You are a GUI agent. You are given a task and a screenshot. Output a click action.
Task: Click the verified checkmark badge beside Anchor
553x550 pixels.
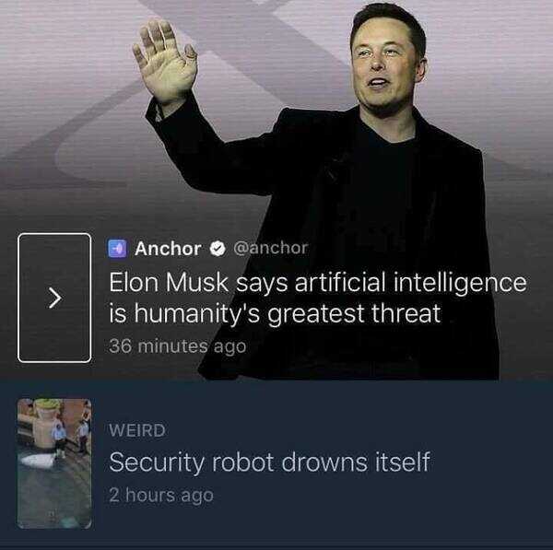click(x=218, y=249)
